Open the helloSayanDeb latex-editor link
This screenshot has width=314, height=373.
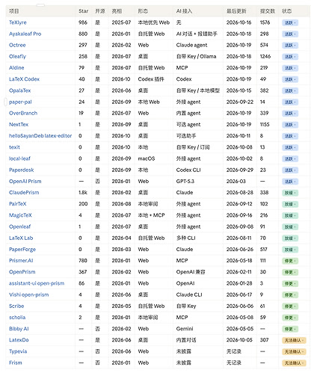coord(40,136)
